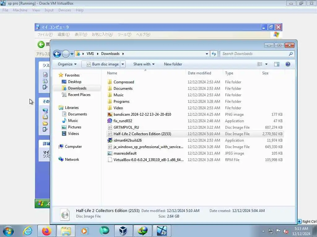Click the search magnifier icon in Search Downloads
317x237 pixels.
click(x=291, y=54)
